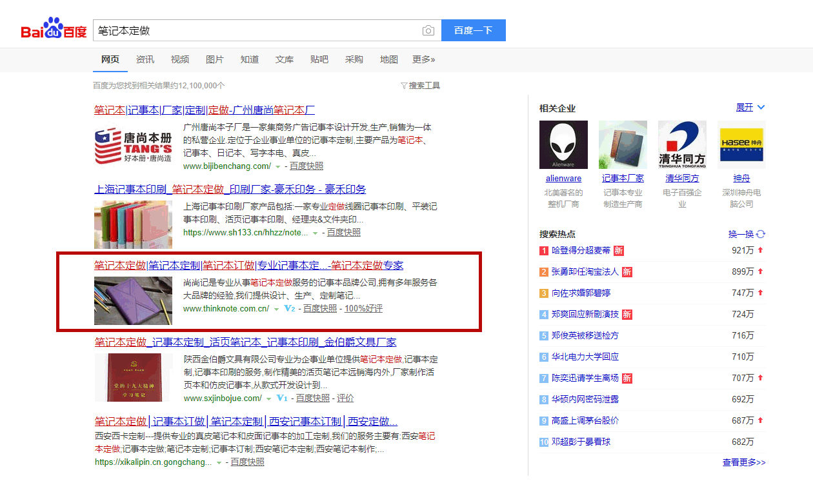The image size is (813, 501).
Task: Expand dropdown arrow next to www.bijibenchang.com
Action: point(277,166)
